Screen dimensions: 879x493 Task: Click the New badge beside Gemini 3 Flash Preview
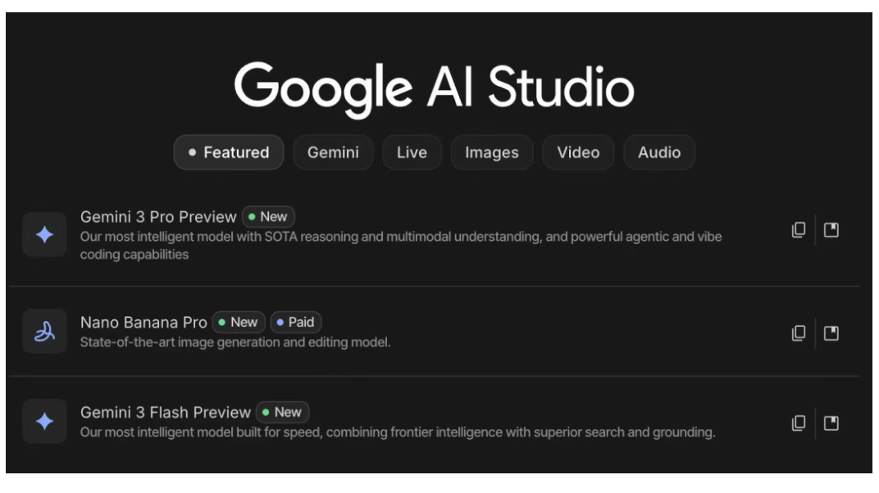pyautogui.click(x=282, y=412)
